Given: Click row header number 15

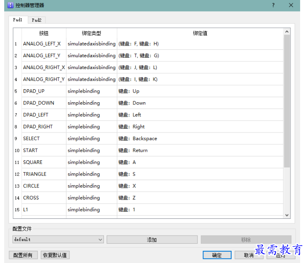Looking at the screenshot, I should pyautogui.click(x=17, y=210).
